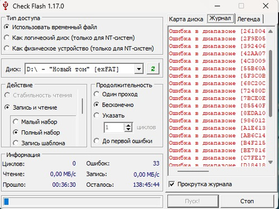Choose 'Один проход' duration
Screen dimensions: 279x209
[116, 94]
